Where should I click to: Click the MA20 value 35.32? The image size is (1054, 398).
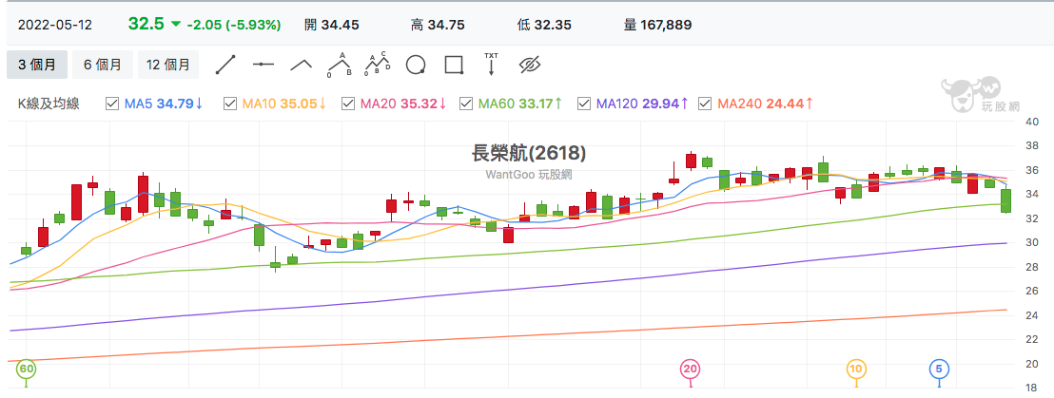[x=419, y=104]
